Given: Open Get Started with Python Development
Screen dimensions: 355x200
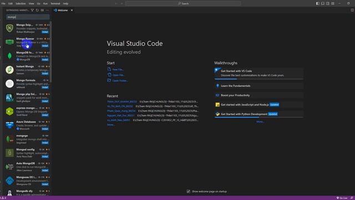Looking at the screenshot, I should coord(259,114).
